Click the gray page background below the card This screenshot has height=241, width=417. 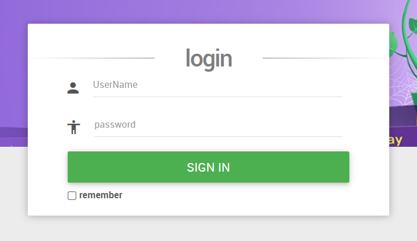tap(208, 228)
